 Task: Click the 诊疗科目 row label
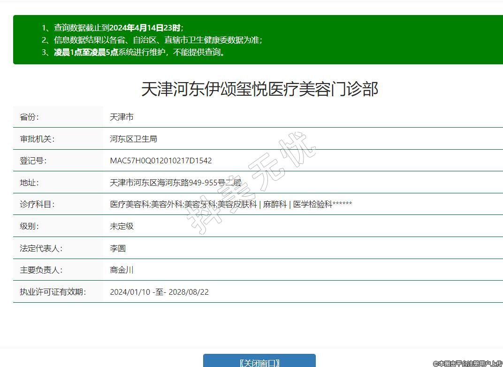click(37, 204)
